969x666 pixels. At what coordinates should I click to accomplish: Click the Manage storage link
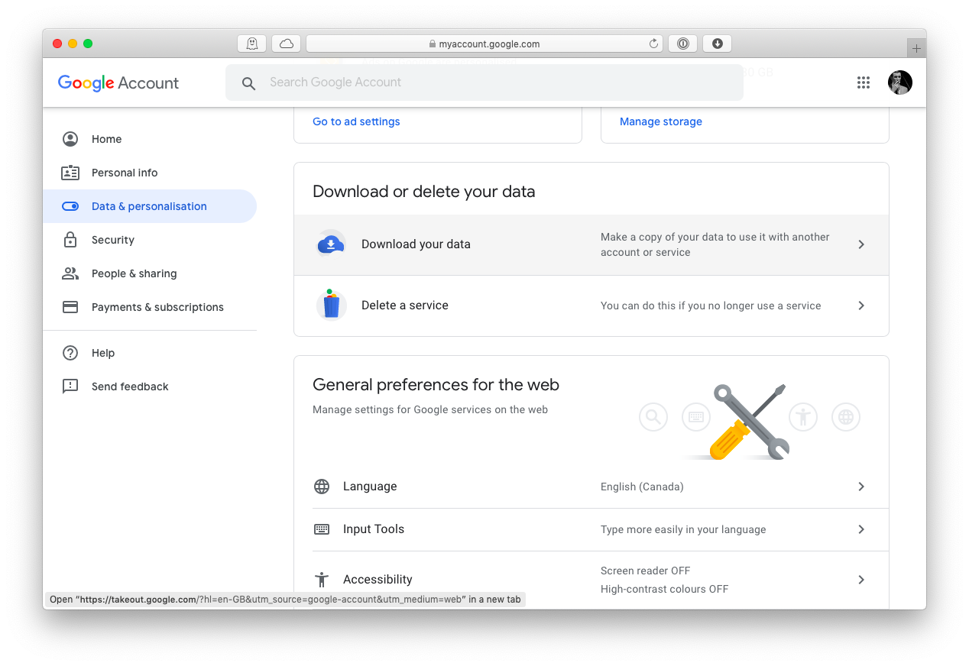point(660,121)
